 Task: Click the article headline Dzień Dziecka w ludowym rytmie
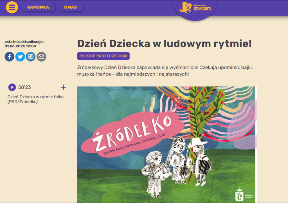click(164, 44)
